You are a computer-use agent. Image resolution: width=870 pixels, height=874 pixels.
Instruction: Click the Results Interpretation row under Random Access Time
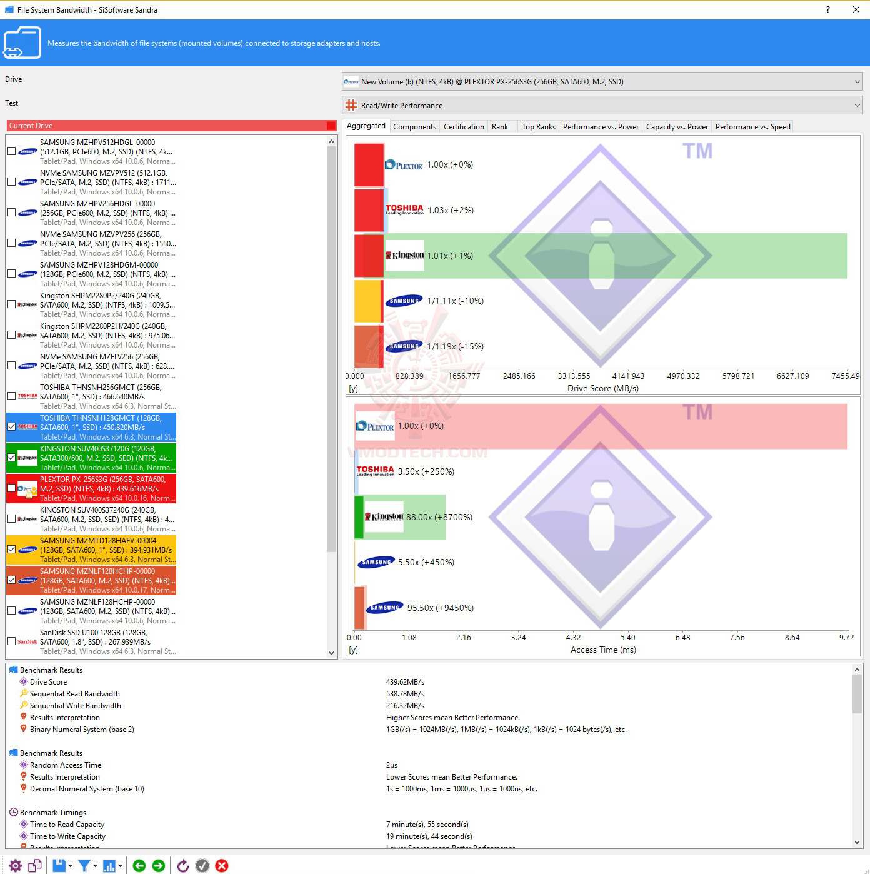65,776
